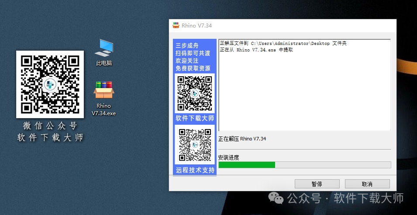Click the 取消 button to cancel extraction

[367, 184]
